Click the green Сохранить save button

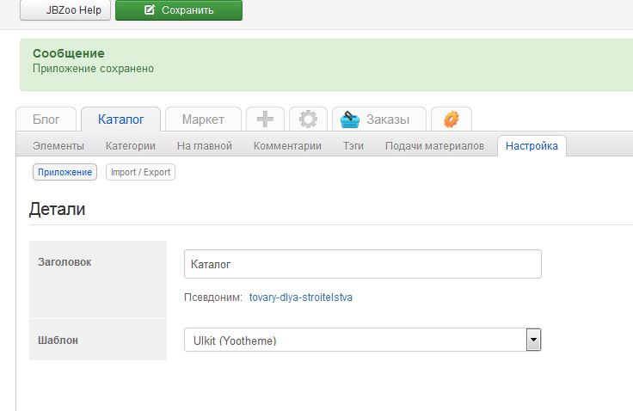179,9
